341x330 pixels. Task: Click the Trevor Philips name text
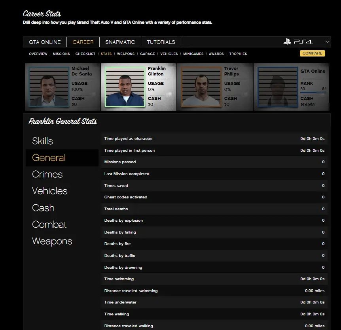pos(231,71)
